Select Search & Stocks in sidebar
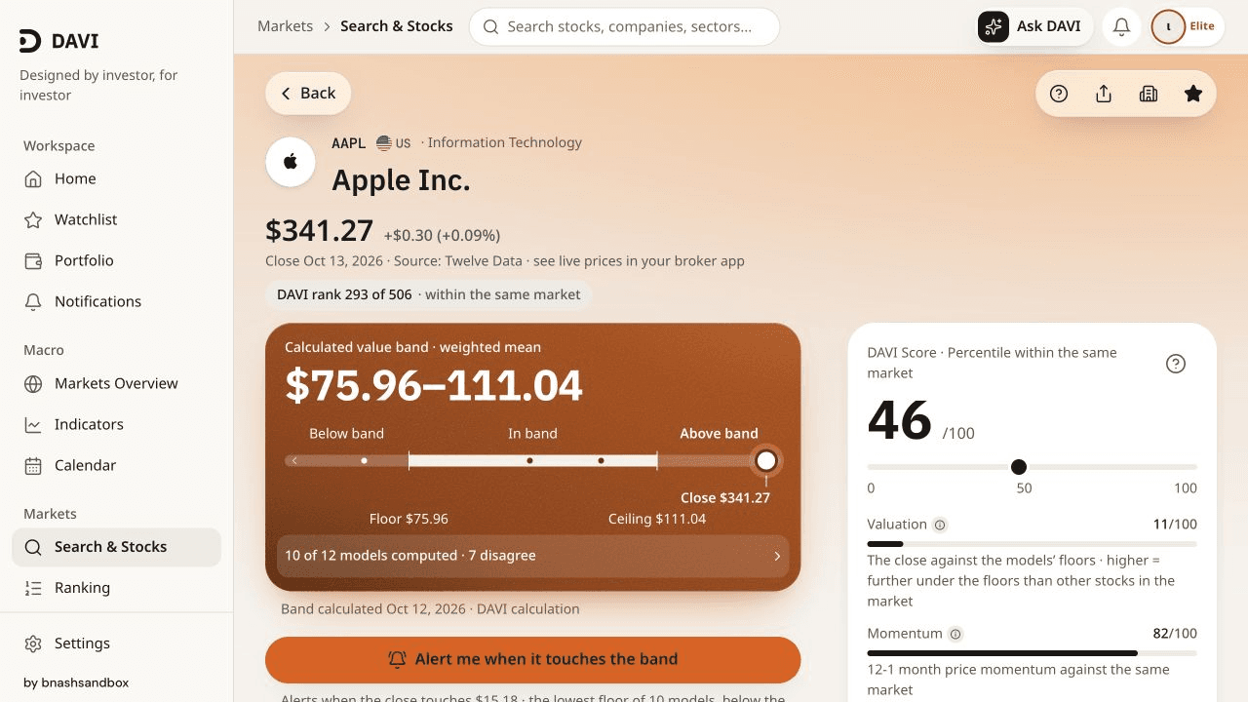 (x=117, y=547)
